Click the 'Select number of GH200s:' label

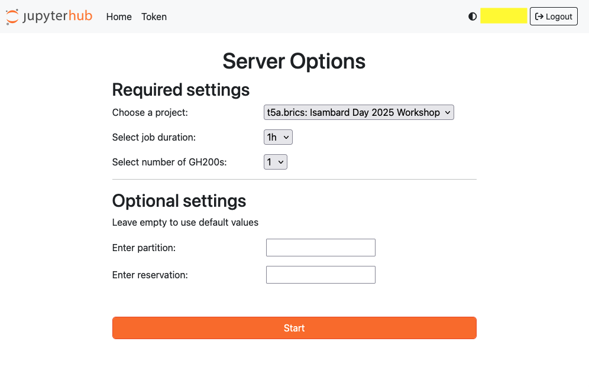tap(169, 162)
